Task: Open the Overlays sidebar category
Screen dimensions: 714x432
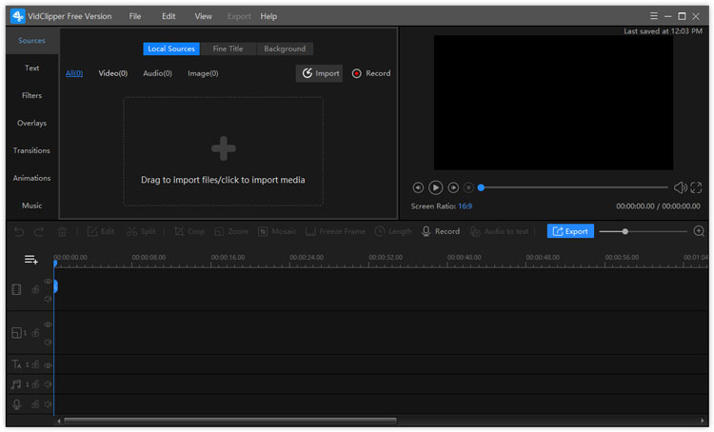Action: (31, 123)
